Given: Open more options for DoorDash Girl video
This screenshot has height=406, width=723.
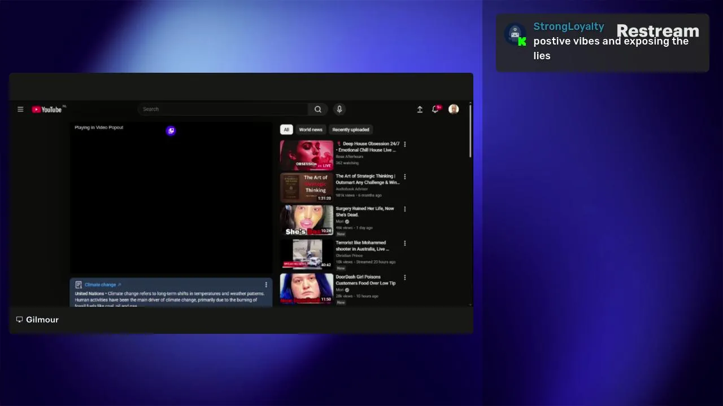Looking at the screenshot, I should [404, 278].
